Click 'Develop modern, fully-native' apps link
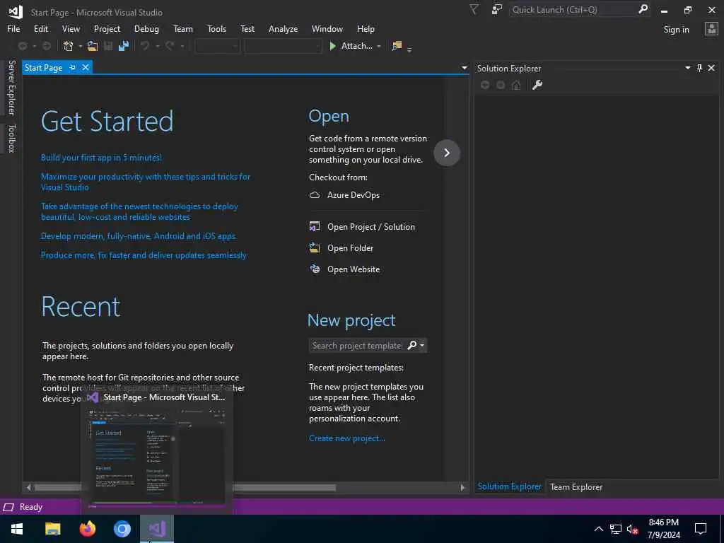Viewport: 724px width, 543px height. pyautogui.click(x=138, y=236)
